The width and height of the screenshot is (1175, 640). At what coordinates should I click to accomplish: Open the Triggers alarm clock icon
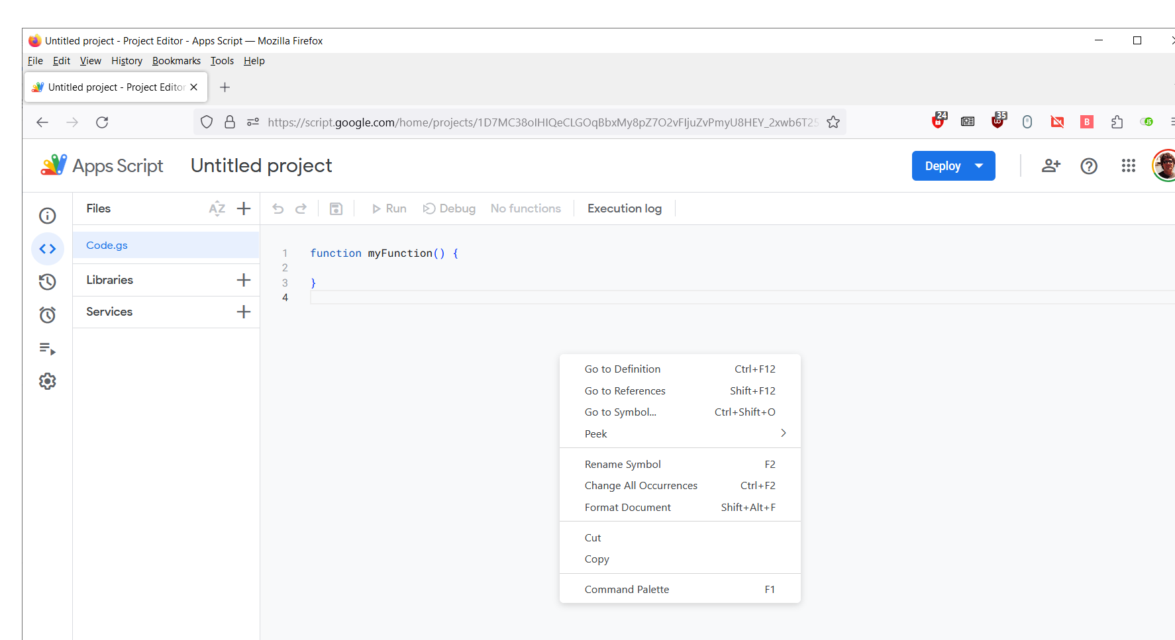click(x=48, y=315)
